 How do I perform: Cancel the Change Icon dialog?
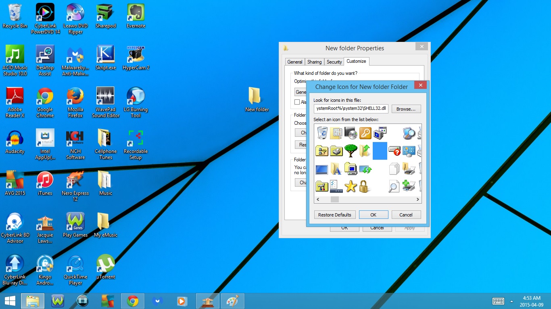406,215
